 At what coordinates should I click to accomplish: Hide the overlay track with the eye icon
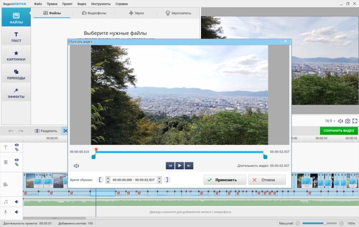click(x=17, y=160)
